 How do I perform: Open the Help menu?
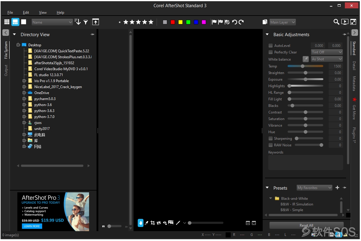pyautogui.click(x=60, y=13)
